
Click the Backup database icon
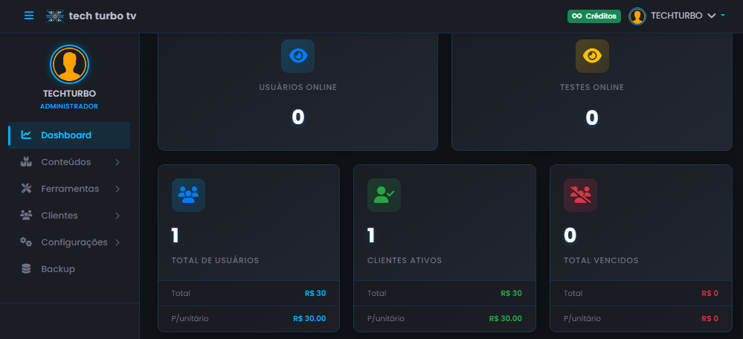(x=26, y=269)
